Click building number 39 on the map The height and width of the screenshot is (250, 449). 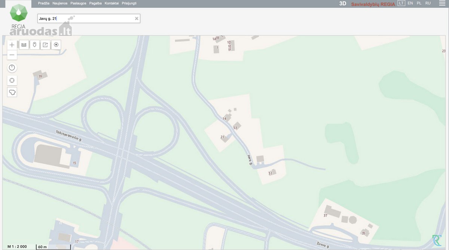click(x=40, y=76)
